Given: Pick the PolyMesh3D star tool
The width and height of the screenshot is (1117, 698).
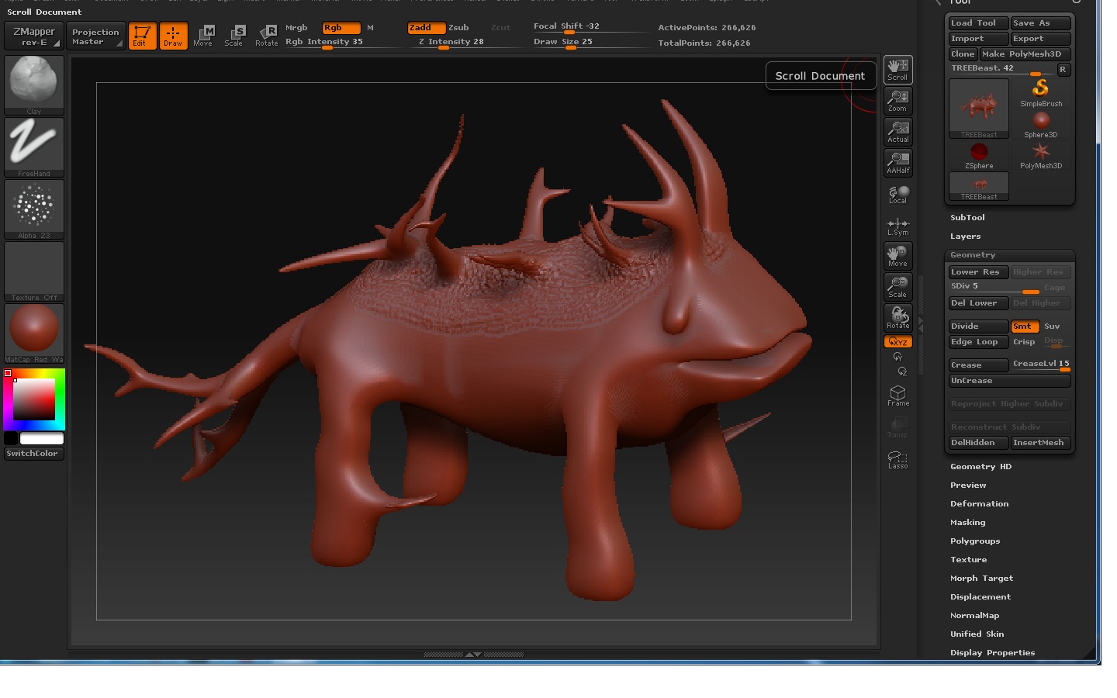Looking at the screenshot, I should [1041, 155].
